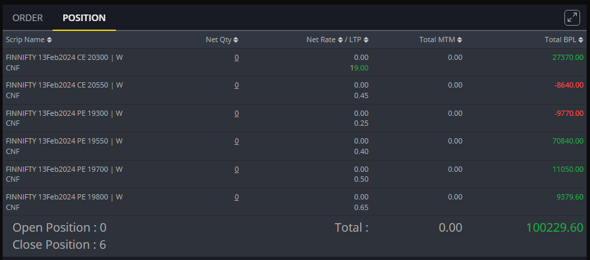Viewport: 590px width, 260px height.
Task: Click the green LTP value 19.00
Action: 360,68
